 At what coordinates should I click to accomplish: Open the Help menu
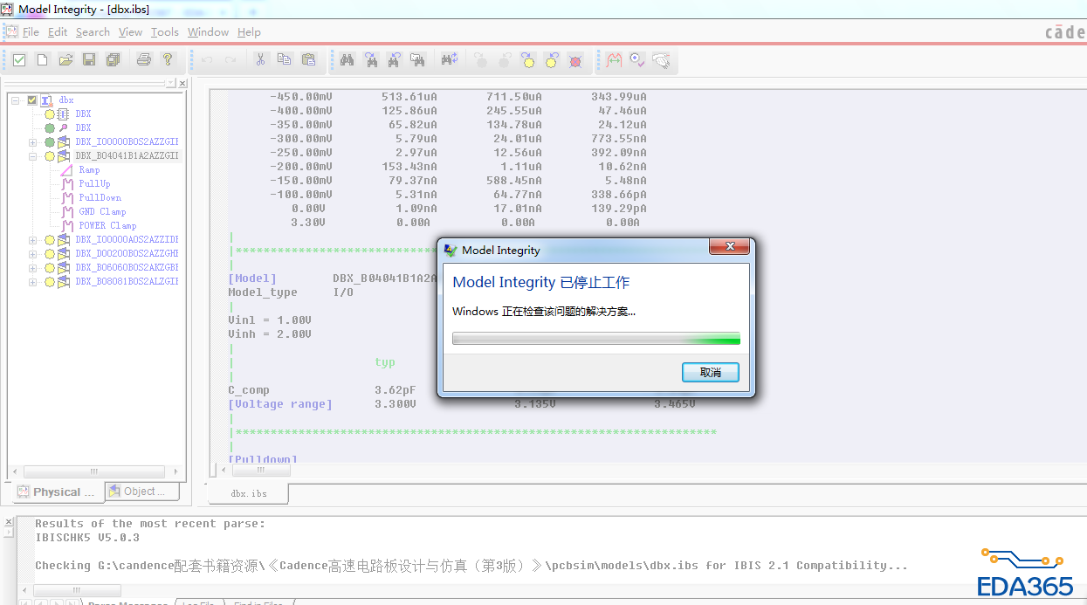249,32
